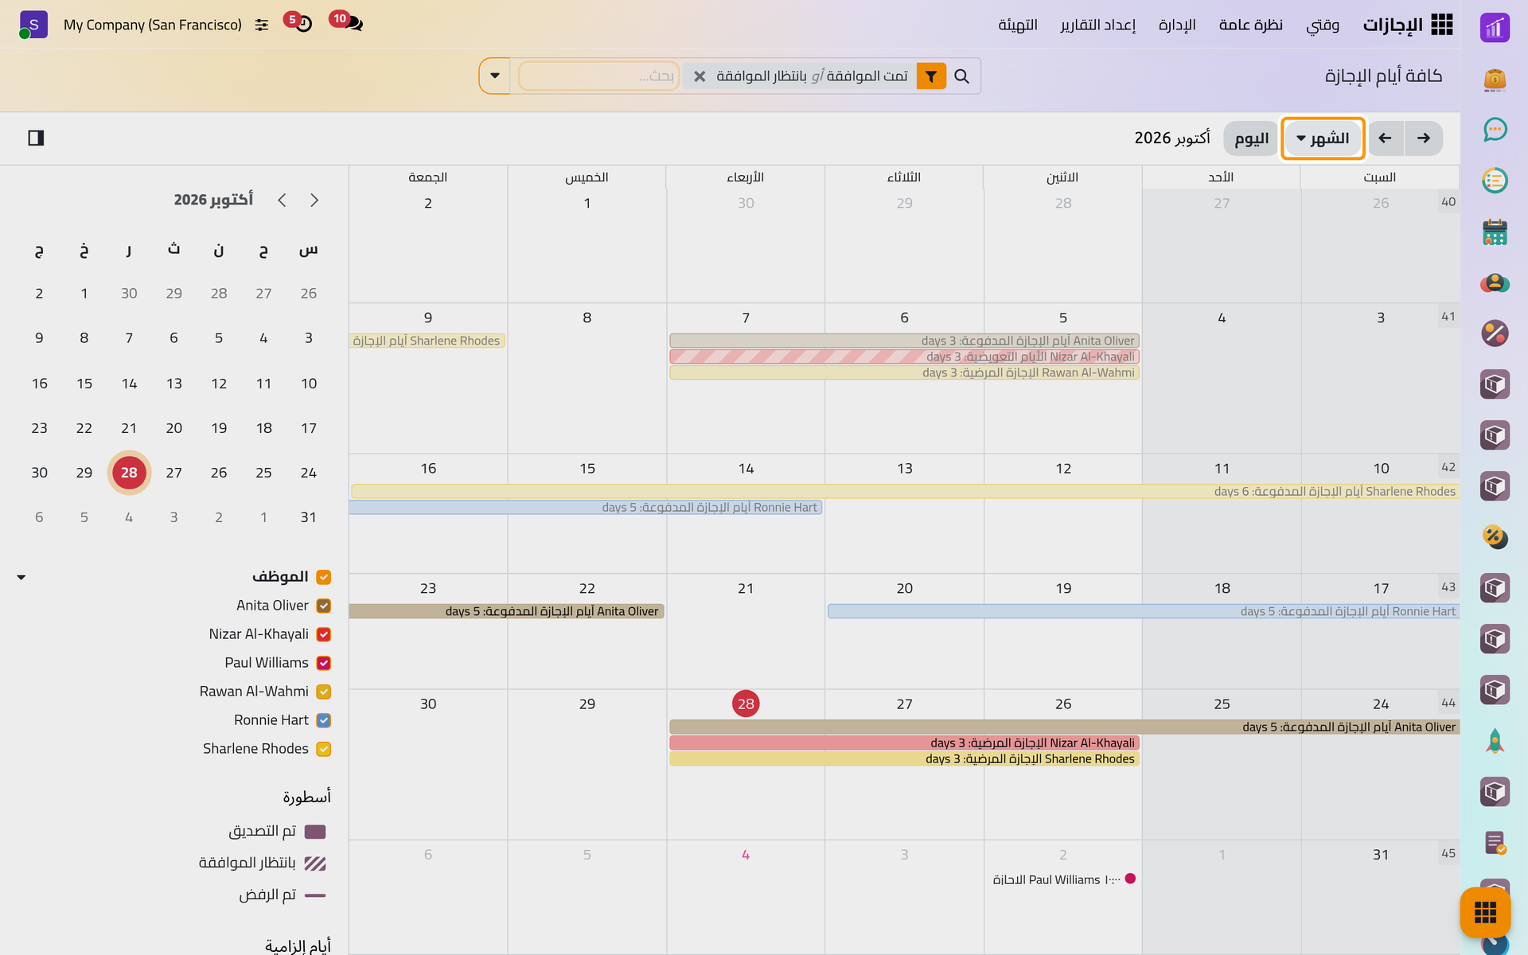Image resolution: width=1528 pixels, height=955 pixels.
Task: Open Nizar Al-Khayali's striped compensatory days event
Action: tap(904, 357)
